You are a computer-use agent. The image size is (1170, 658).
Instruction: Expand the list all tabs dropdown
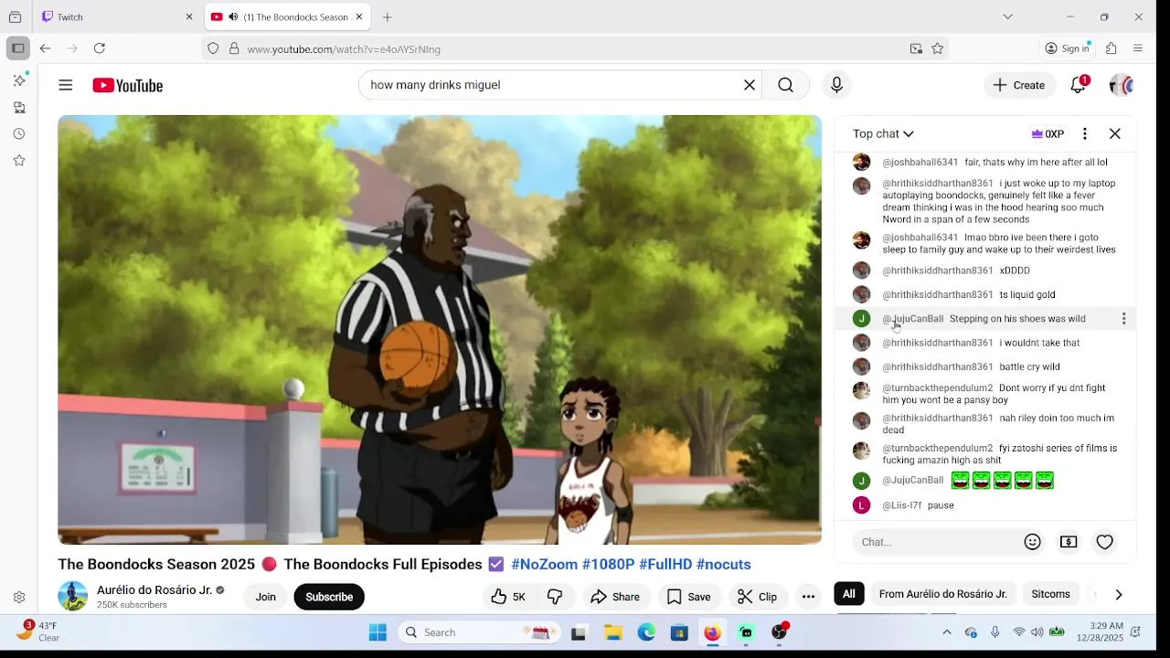coord(1007,16)
